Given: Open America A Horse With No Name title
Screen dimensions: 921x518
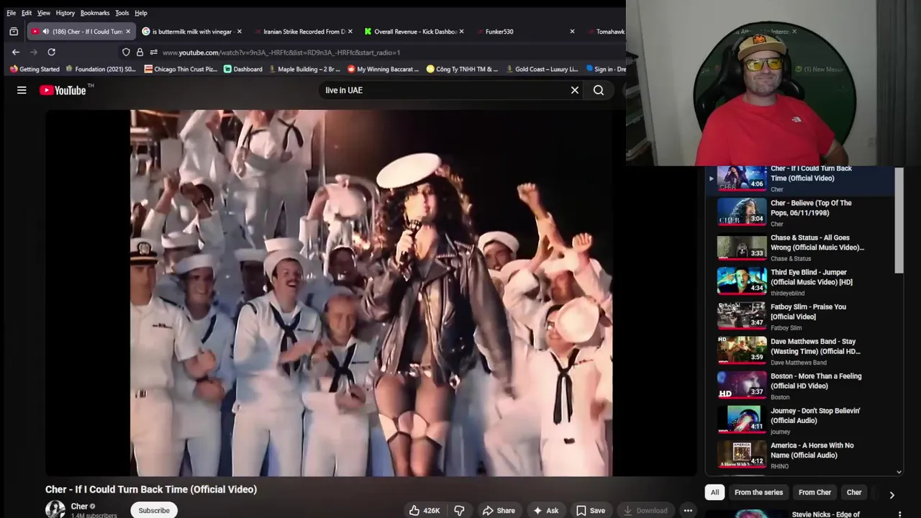Looking at the screenshot, I should (812, 450).
